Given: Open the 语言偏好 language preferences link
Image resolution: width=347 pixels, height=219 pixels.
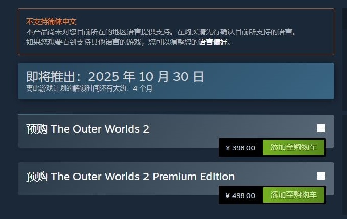Looking at the screenshot, I should [x=213, y=42].
